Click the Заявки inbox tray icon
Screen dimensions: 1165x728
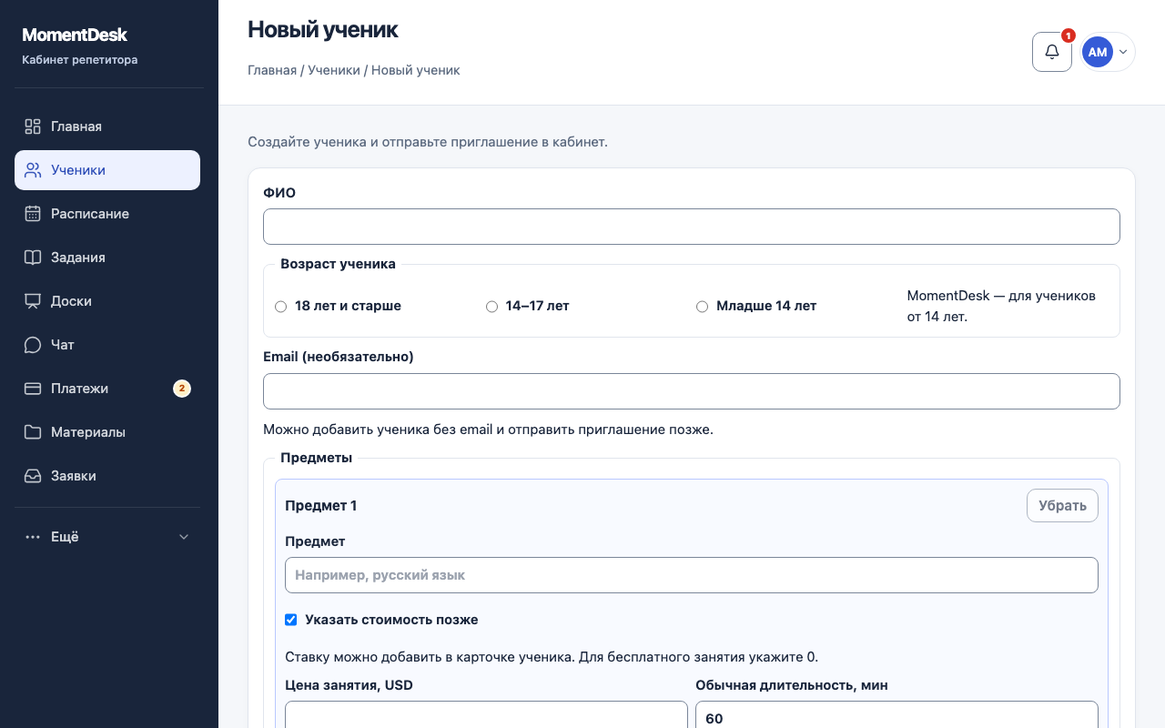(33, 476)
